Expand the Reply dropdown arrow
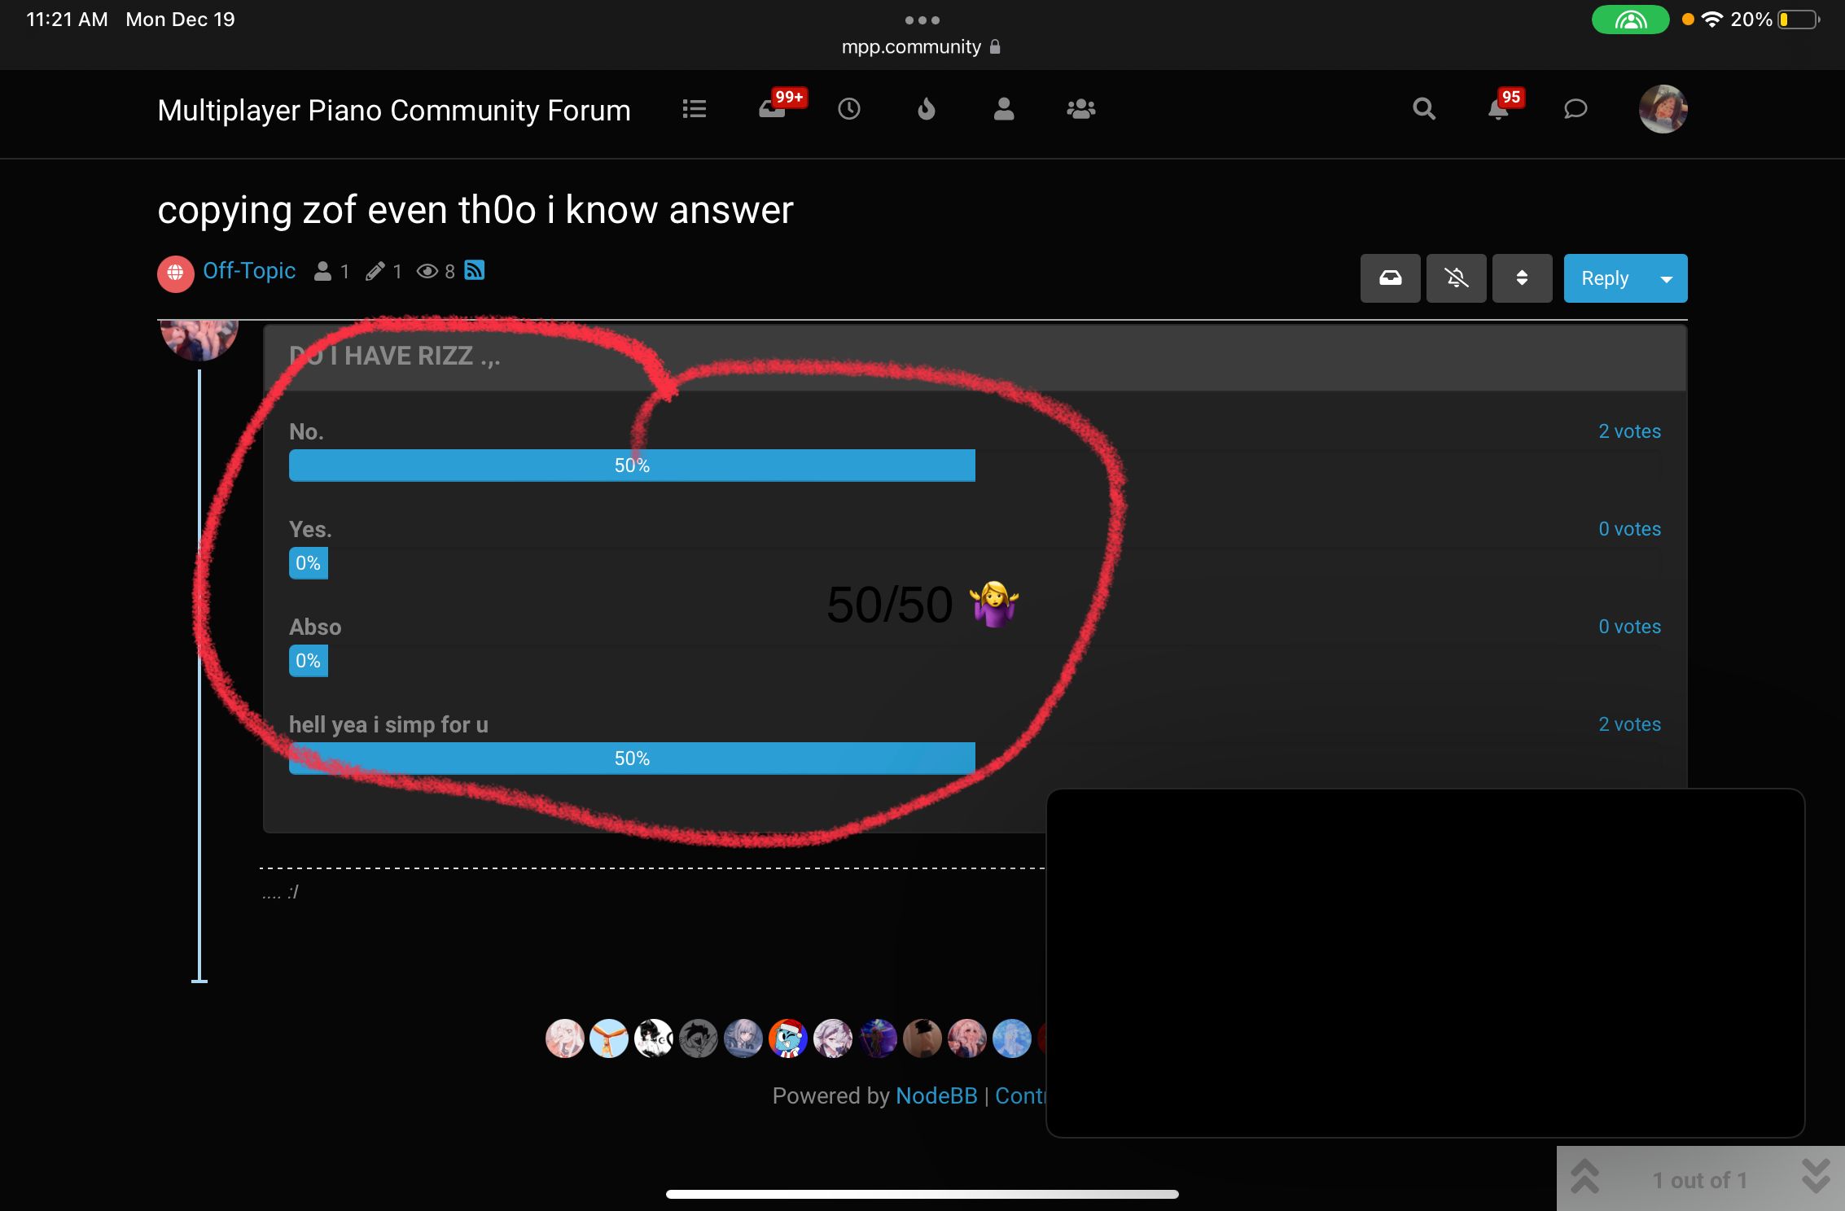This screenshot has height=1211, width=1845. tap(1667, 279)
